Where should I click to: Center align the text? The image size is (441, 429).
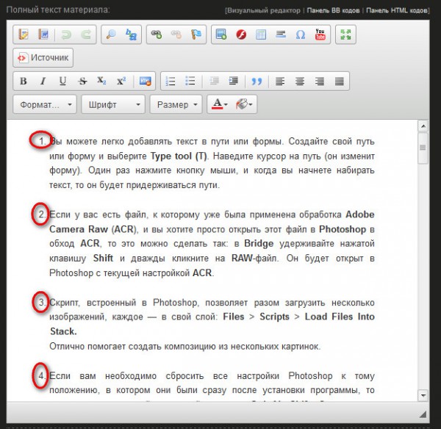click(x=300, y=82)
